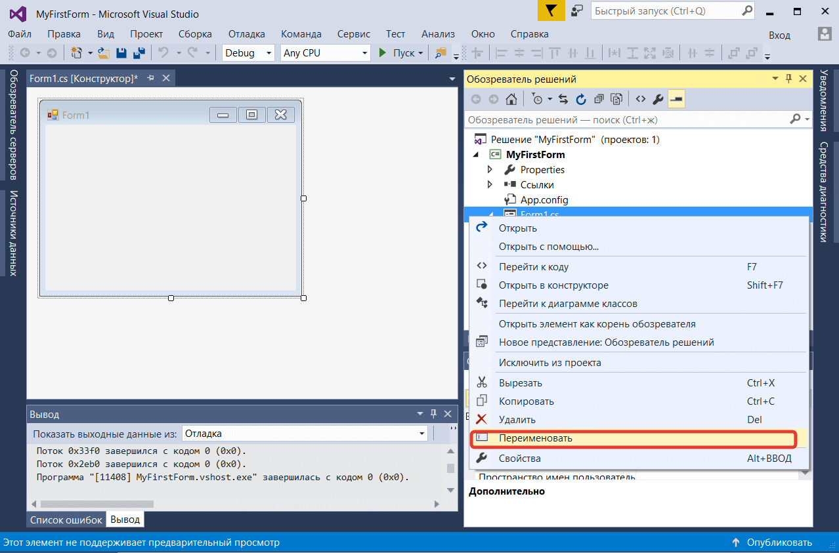Click the New Project toolbar icon
This screenshot has width=839, height=553.
pos(77,53)
